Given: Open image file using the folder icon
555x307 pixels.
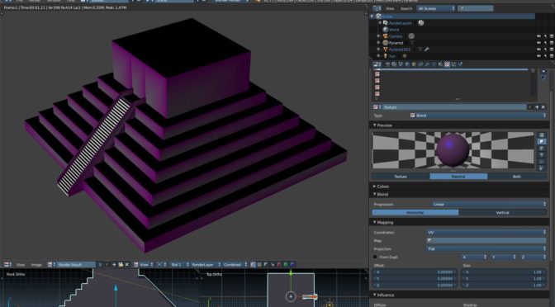Looking at the screenshot, I should pyautogui.click(x=121, y=265).
